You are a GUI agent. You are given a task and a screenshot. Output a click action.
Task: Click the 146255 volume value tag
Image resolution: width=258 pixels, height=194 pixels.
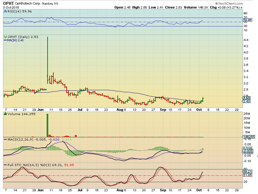(248, 137)
